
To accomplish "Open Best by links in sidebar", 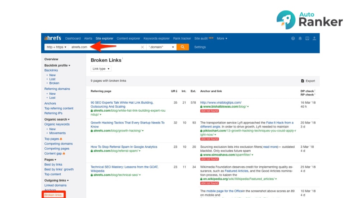I will (x=53, y=165).
